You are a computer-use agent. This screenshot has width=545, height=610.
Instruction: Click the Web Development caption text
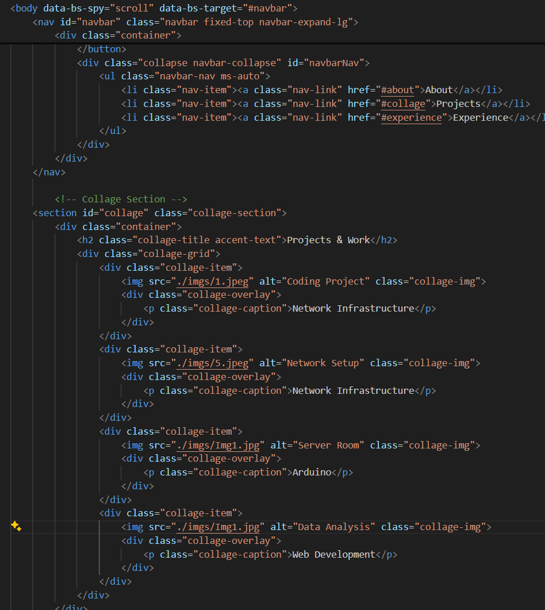click(333, 554)
